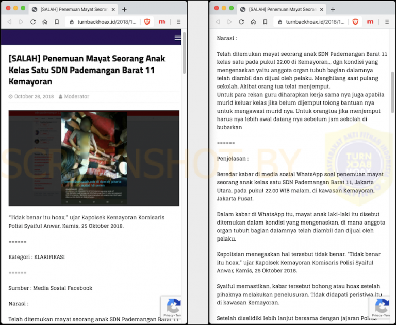396x325 pixels.
Task: Close the tab in left window
Action: pyautogui.click(x=113, y=10)
